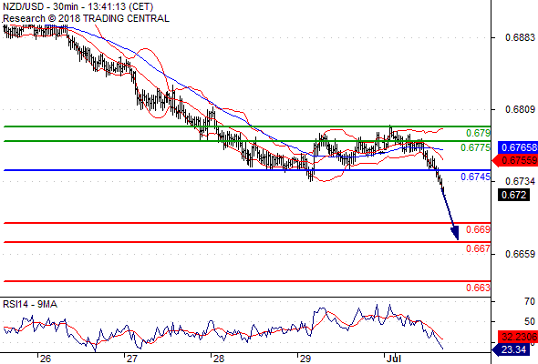538x364 pixels.
Task: Click the Trading Central research copyright text
Action: pos(86,18)
